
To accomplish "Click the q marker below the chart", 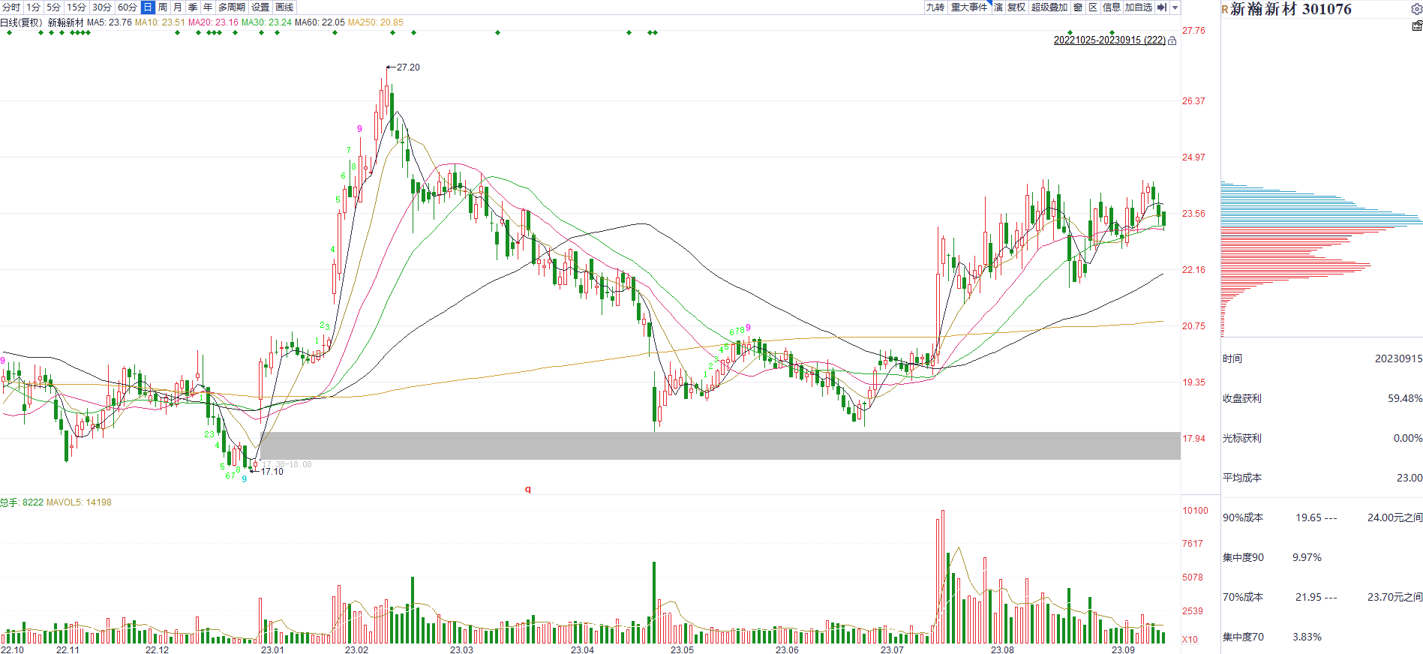I will [x=528, y=489].
